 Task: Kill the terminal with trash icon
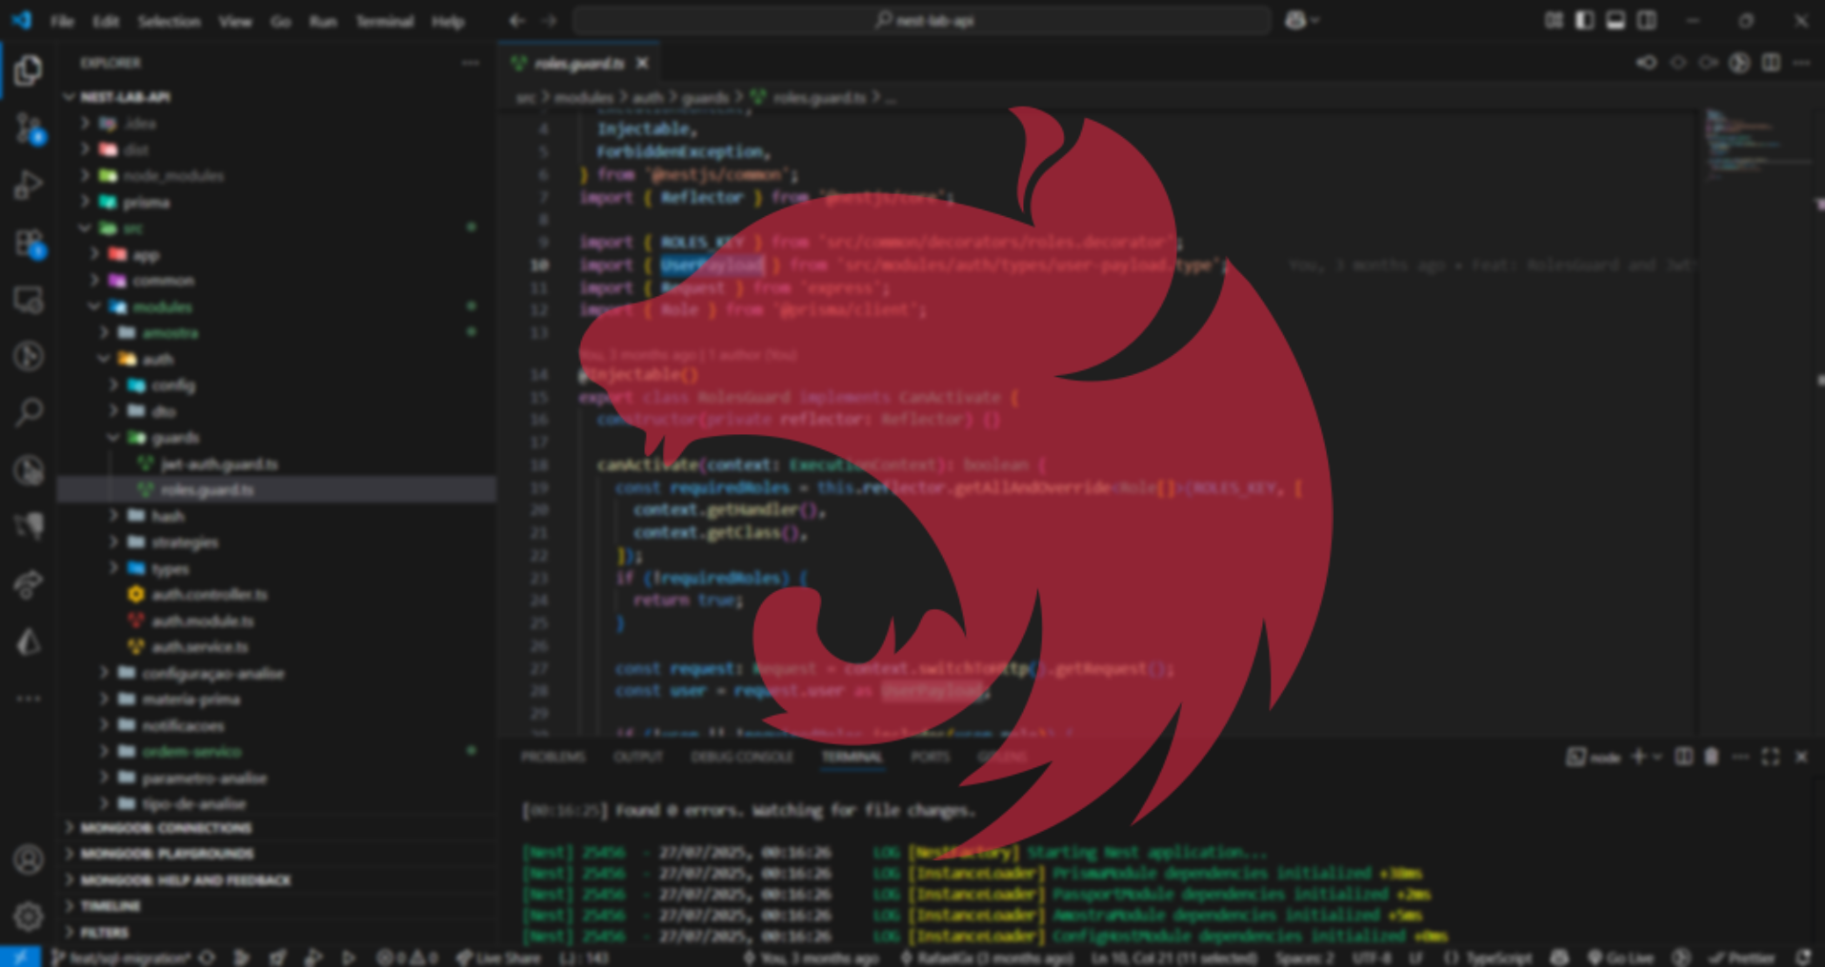tap(1712, 757)
